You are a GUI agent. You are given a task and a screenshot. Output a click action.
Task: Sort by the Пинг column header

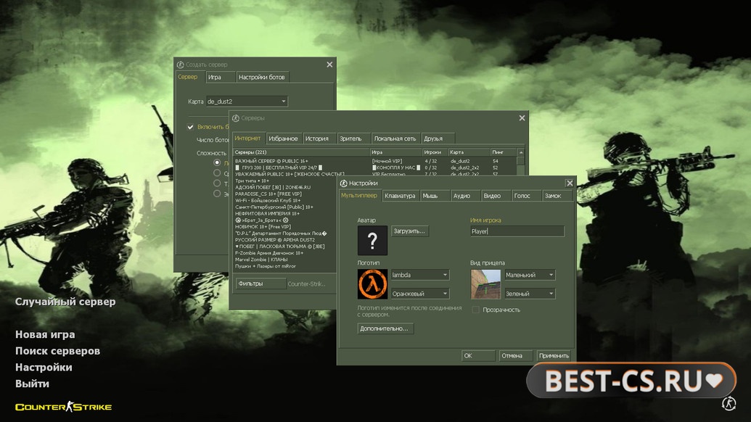504,152
